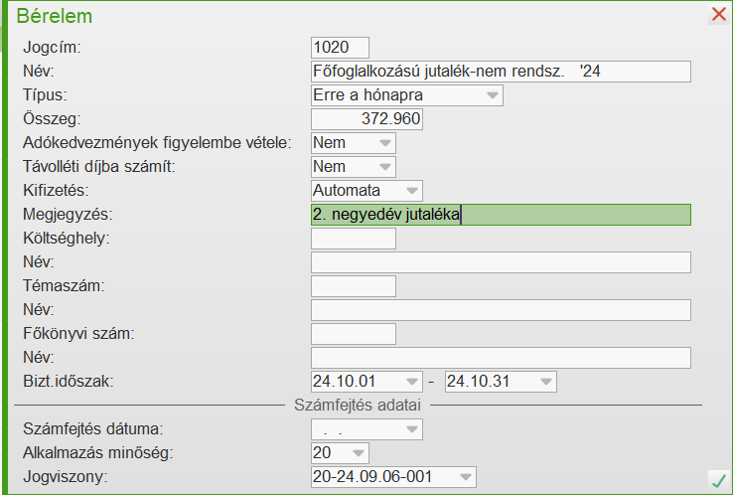Viewport: 733px width, 495px height.
Task: Click the Összeg amount field
Action: (x=366, y=119)
